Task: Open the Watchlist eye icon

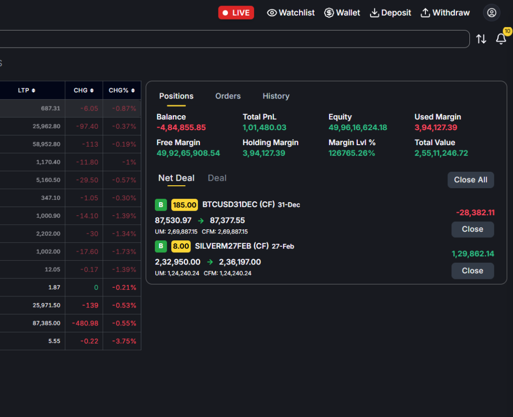Action: pyautogui.click(x=272, y=13)
